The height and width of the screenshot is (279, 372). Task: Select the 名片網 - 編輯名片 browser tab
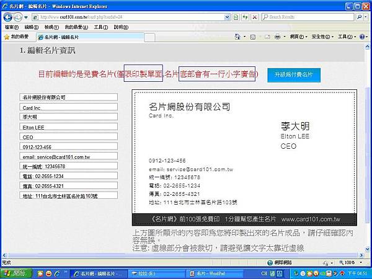pyautogui.click(x=90, y=37)
